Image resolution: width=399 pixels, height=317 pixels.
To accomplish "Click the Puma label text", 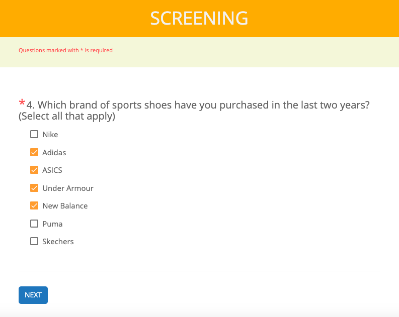I will point(52,224).
